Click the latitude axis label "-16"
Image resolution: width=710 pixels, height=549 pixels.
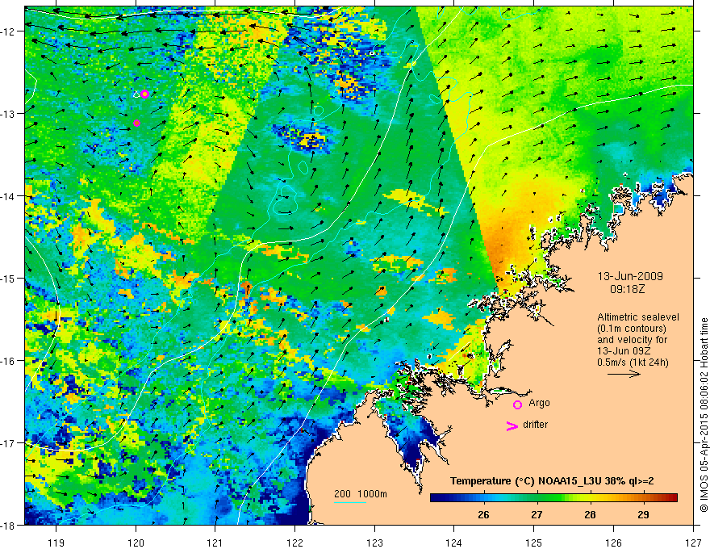(8, 361)
